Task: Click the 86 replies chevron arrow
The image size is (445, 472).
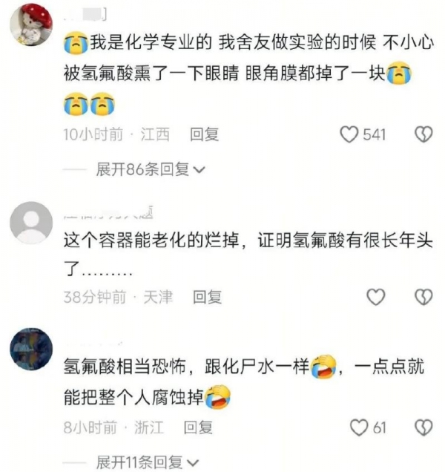Action: click(200, 170)
